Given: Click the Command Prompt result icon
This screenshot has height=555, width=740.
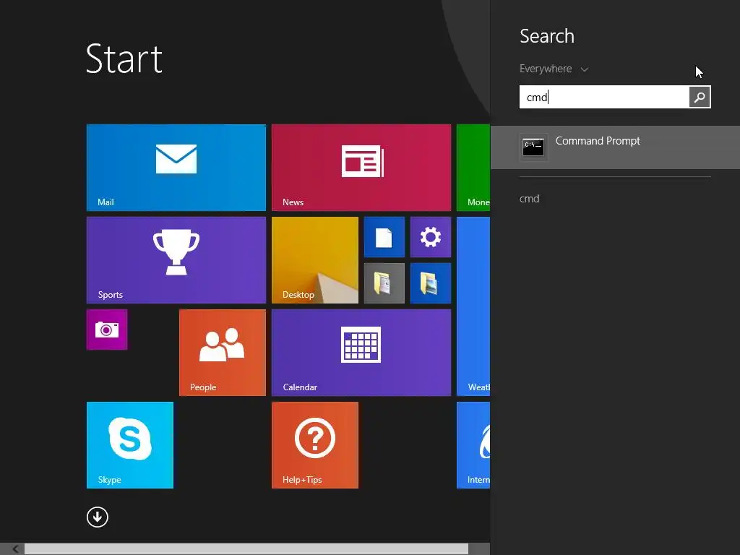Looking at the screenshot, I should [x=534, y=147].
